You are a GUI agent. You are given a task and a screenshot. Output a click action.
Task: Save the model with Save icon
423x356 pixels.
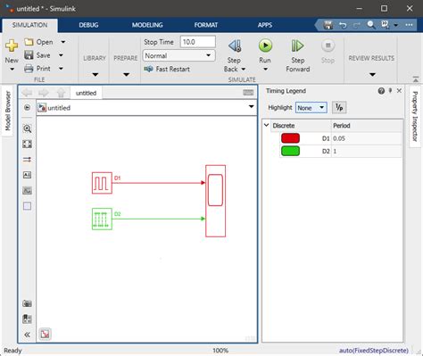[x=29, y=55]
